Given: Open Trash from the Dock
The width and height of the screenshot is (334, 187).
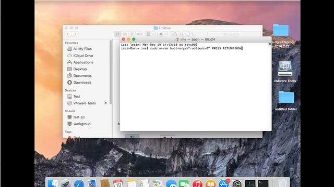Looking at the screenshot, I should click(x=282, y=183).
